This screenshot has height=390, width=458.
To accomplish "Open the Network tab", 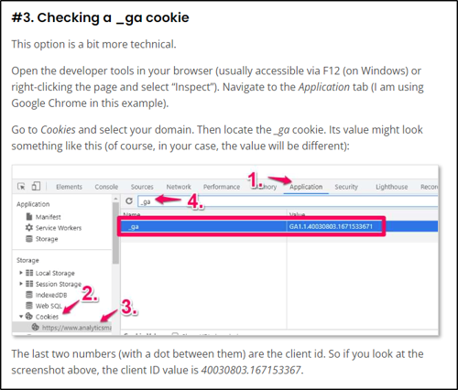I will pos(179,187).
